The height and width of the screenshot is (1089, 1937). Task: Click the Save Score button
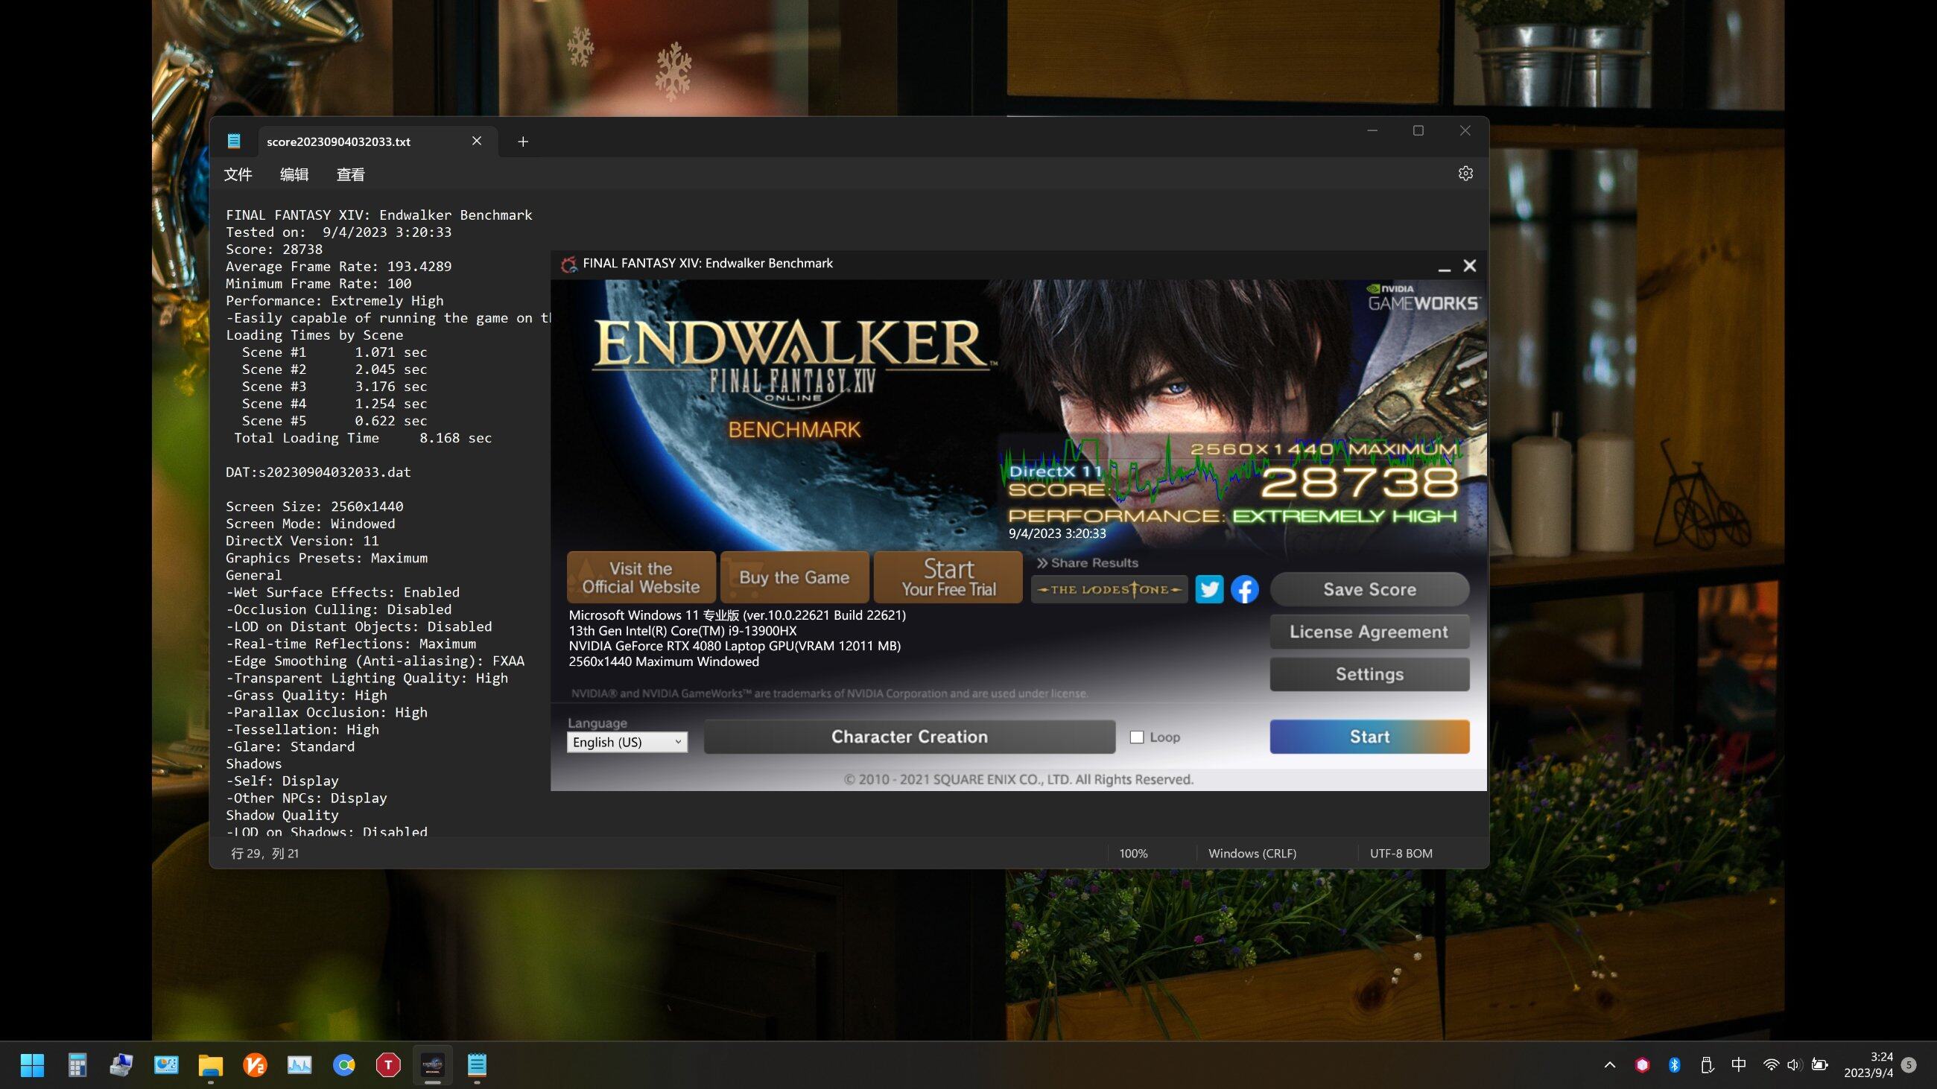tap(1369, 589)
